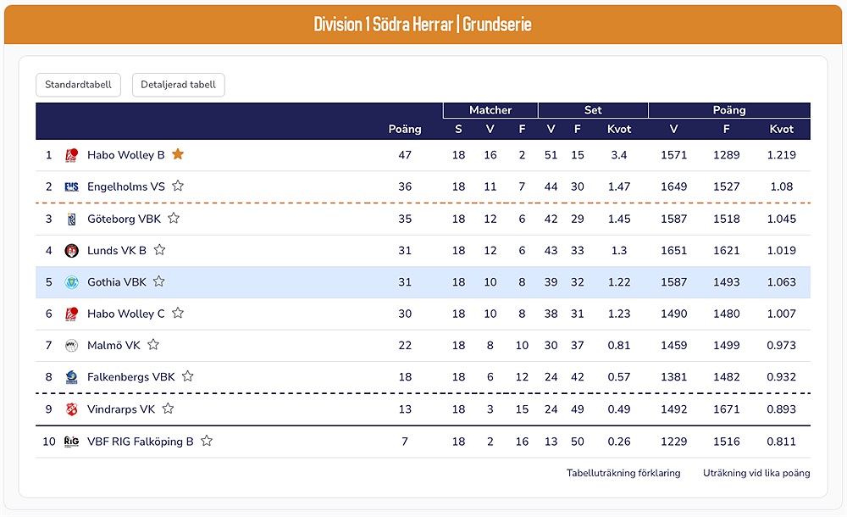This screenshot has height=517, width=847.
Task: Click the VBF RIG Falköping B logo
Action: (72, 442)
